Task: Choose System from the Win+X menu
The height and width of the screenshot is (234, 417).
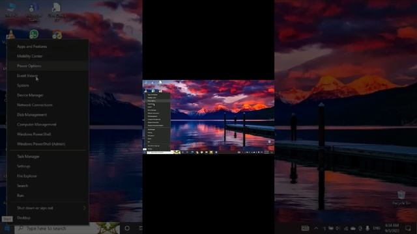Action: pos(48,85)
